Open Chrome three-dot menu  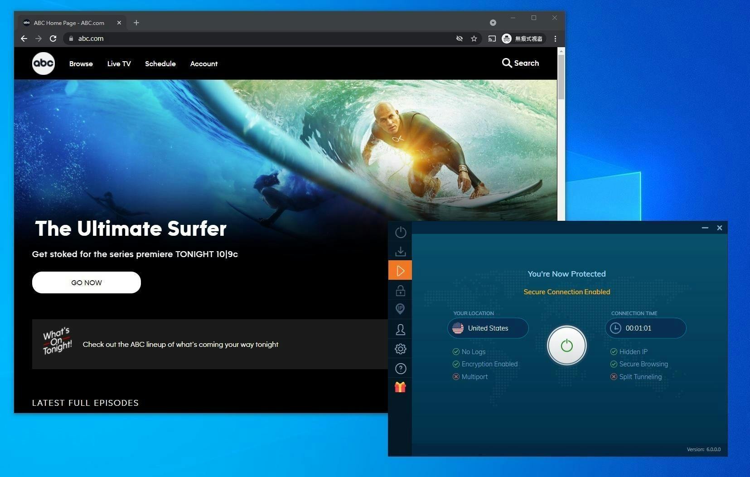555,39
